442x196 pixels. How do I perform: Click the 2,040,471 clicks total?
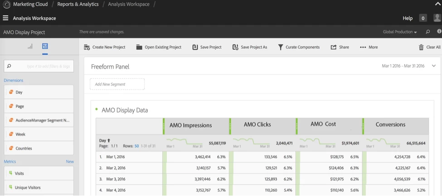[x=284, y=143]
